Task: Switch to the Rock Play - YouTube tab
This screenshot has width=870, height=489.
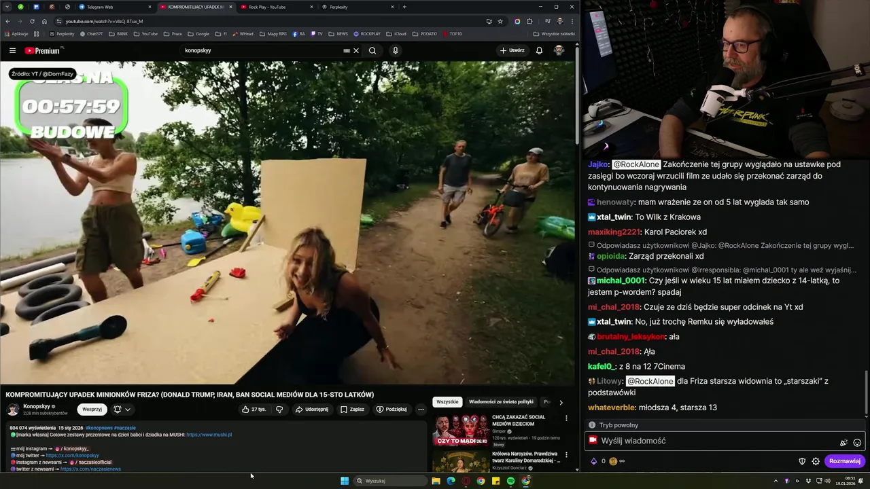Action: tap(267, 7)
